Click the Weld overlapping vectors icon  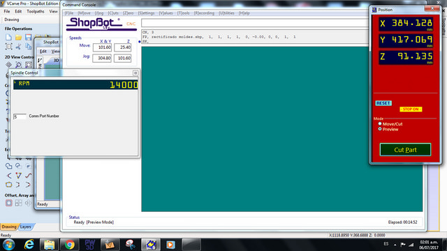pos(8,166)
